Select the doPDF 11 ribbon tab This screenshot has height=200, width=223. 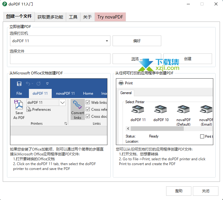(40, 93)
